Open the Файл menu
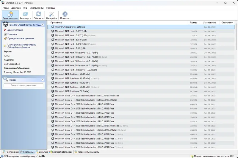The width and height of the screenshot is (238, 158). point(6,8)
